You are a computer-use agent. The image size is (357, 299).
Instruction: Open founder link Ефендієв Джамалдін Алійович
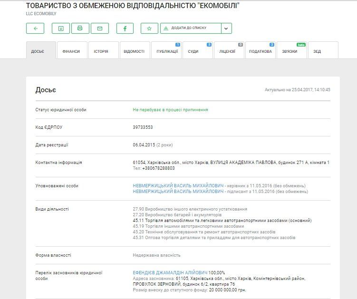pyautogui.click(x=170, y=273)
